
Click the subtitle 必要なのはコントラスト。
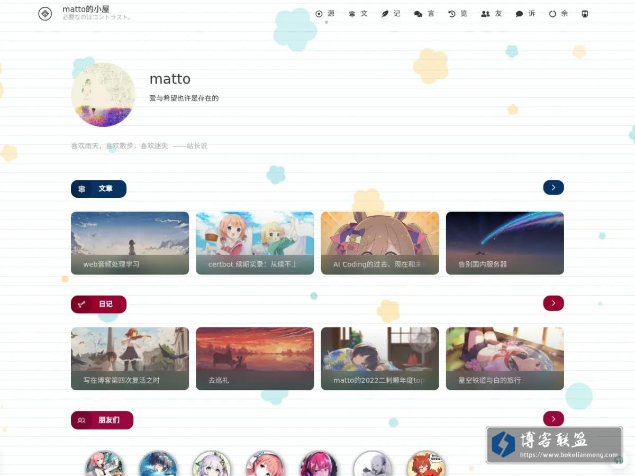97,17
